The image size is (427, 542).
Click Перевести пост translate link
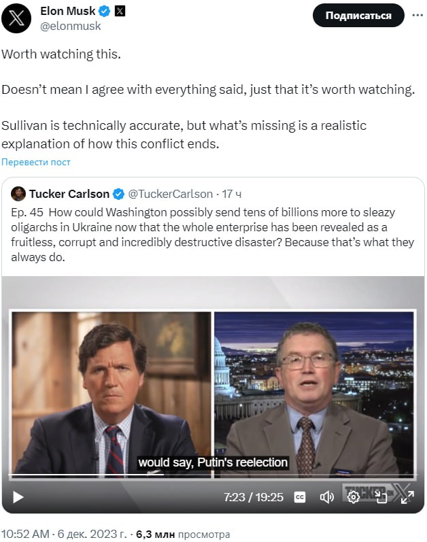[x=36, y=162]
